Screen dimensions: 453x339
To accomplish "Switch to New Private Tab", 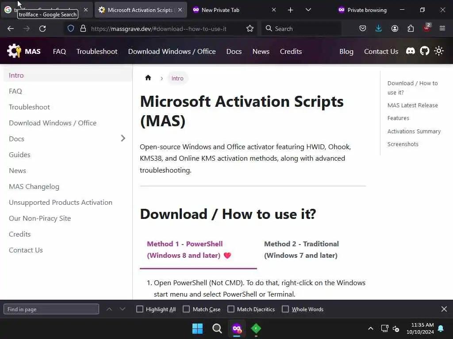I will point(234,10).
